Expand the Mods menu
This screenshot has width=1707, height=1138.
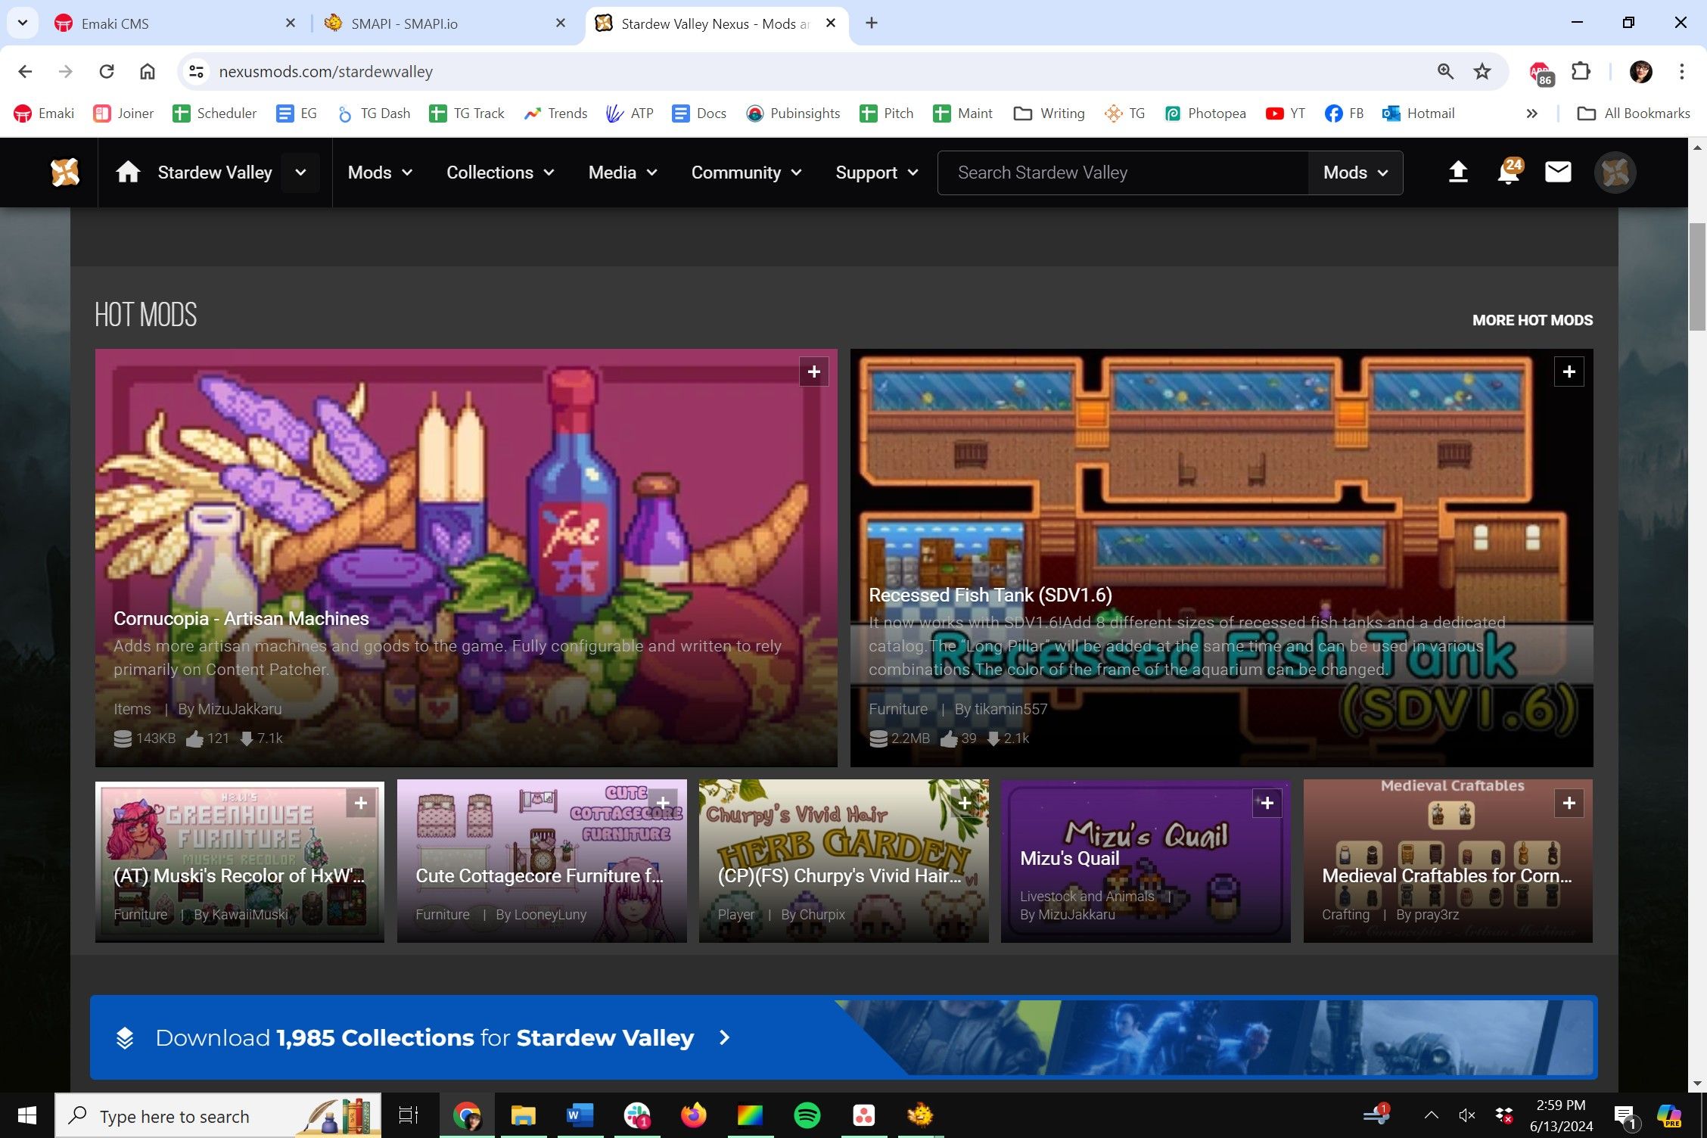pos(380,173)
